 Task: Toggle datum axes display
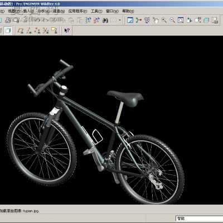(x=29, y=31)
